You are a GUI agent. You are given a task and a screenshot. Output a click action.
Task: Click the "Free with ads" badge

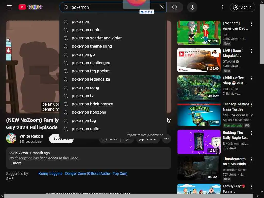[233, 126]
